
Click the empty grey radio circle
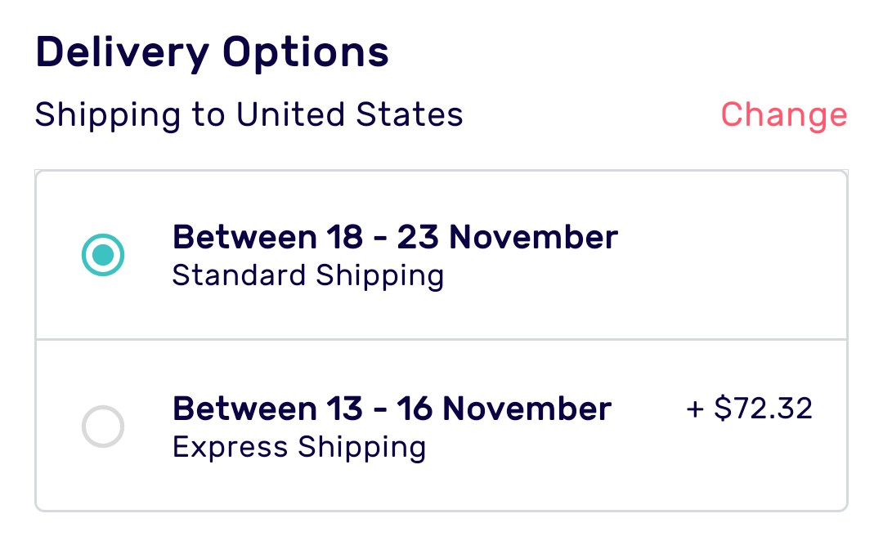[x=103, y=427]
